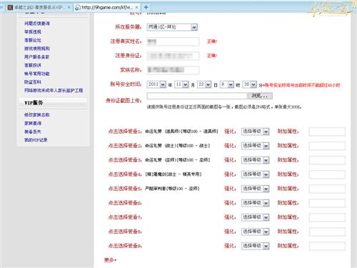Click the 注册身份证 input field

pos(173,56)
